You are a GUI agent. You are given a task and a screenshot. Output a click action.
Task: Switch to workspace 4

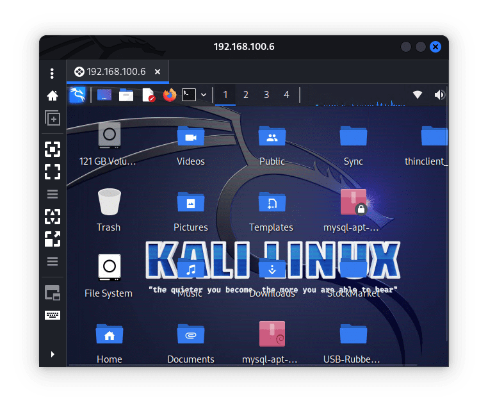[x=287, y=95]
